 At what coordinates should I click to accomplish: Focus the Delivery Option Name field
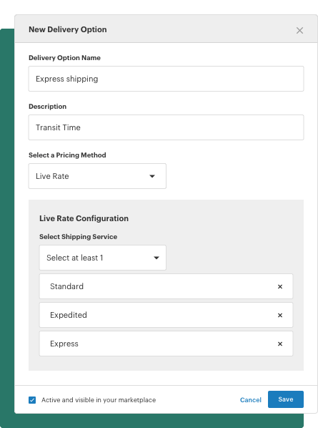click(x=167, y=79)
